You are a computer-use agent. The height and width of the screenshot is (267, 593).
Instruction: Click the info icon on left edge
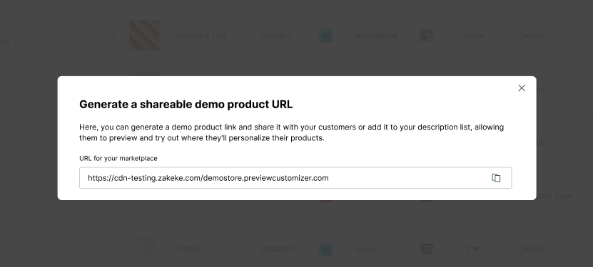[17, 42]
